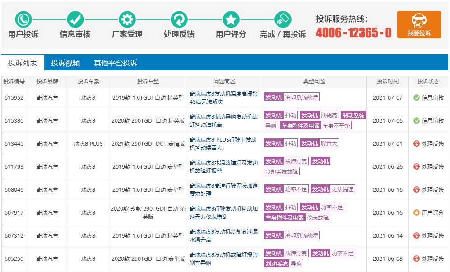The width and height of the screenshot is (450, 272).
Task: Click the 信息审核 status icon for complaint 615952
Action: [417, 97]
